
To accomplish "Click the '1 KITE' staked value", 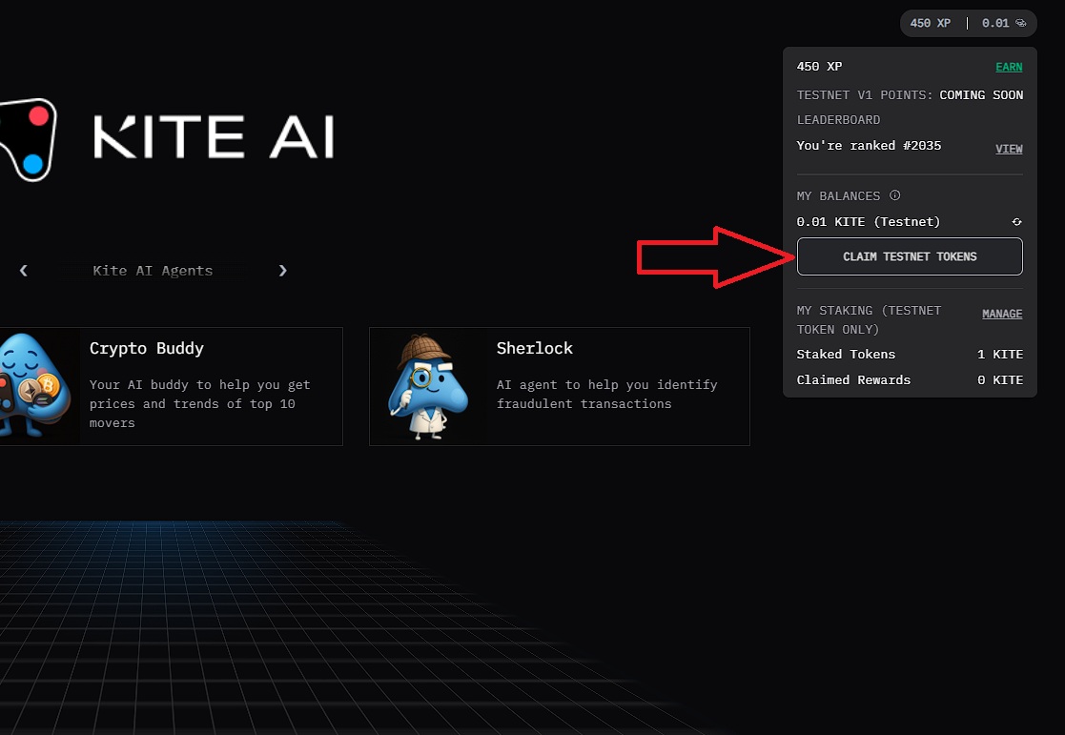I will 1000,354.
